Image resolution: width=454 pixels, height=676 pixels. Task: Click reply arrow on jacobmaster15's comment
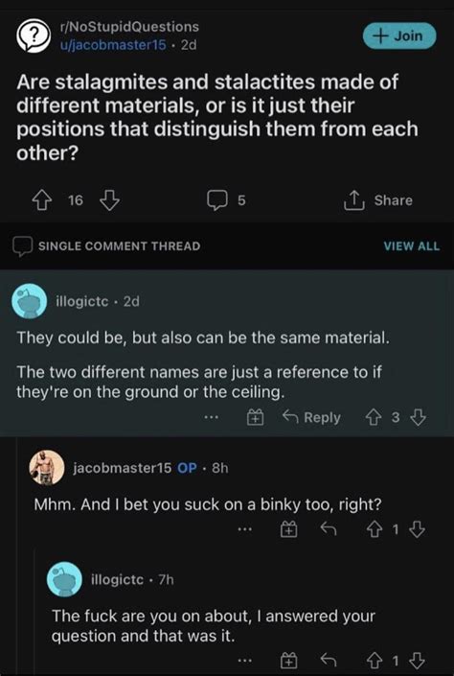(329, 529)
